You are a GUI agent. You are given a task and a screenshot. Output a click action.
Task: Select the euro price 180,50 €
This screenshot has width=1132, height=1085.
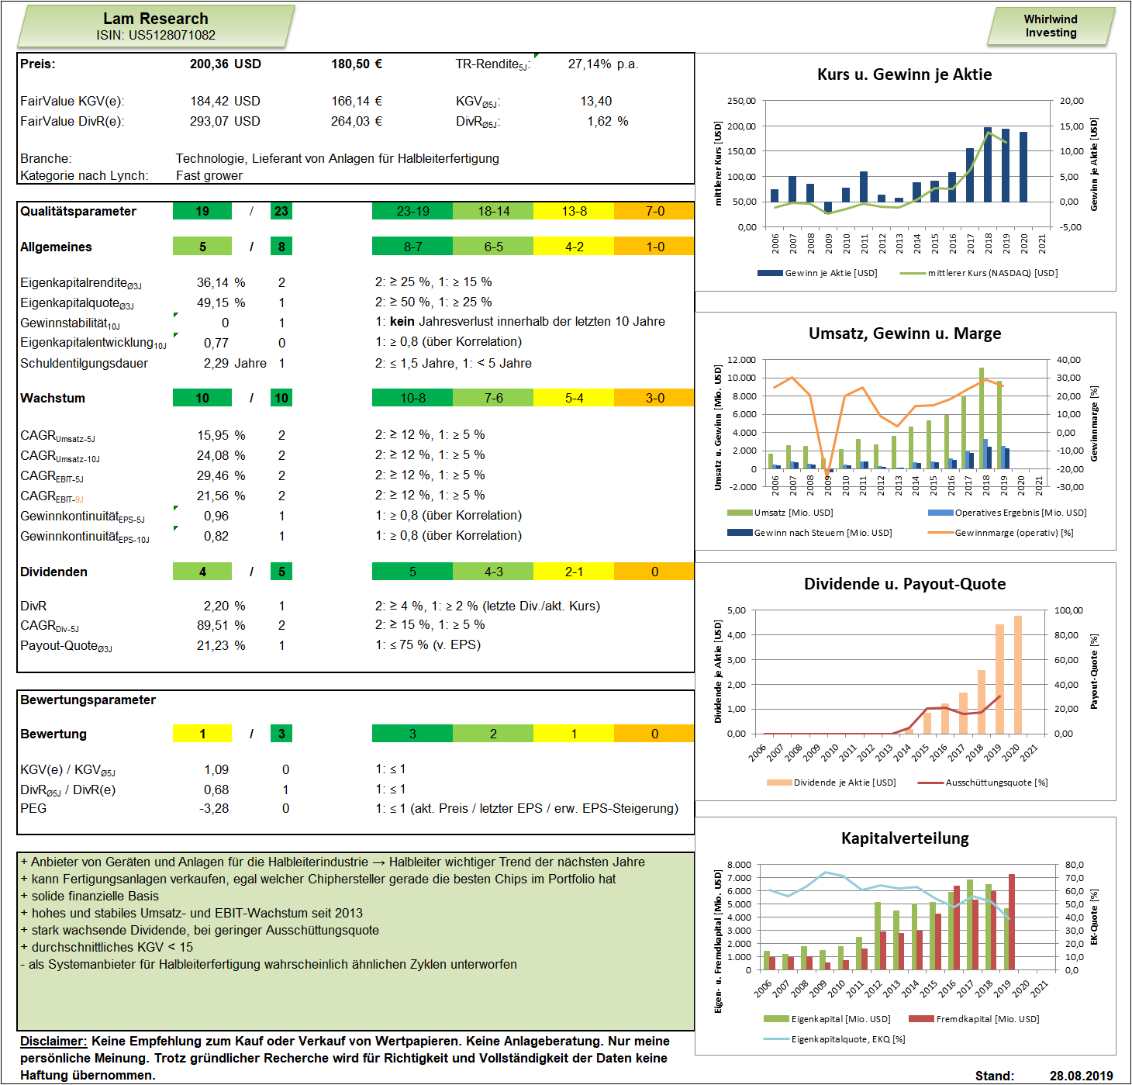coord(357,64)
